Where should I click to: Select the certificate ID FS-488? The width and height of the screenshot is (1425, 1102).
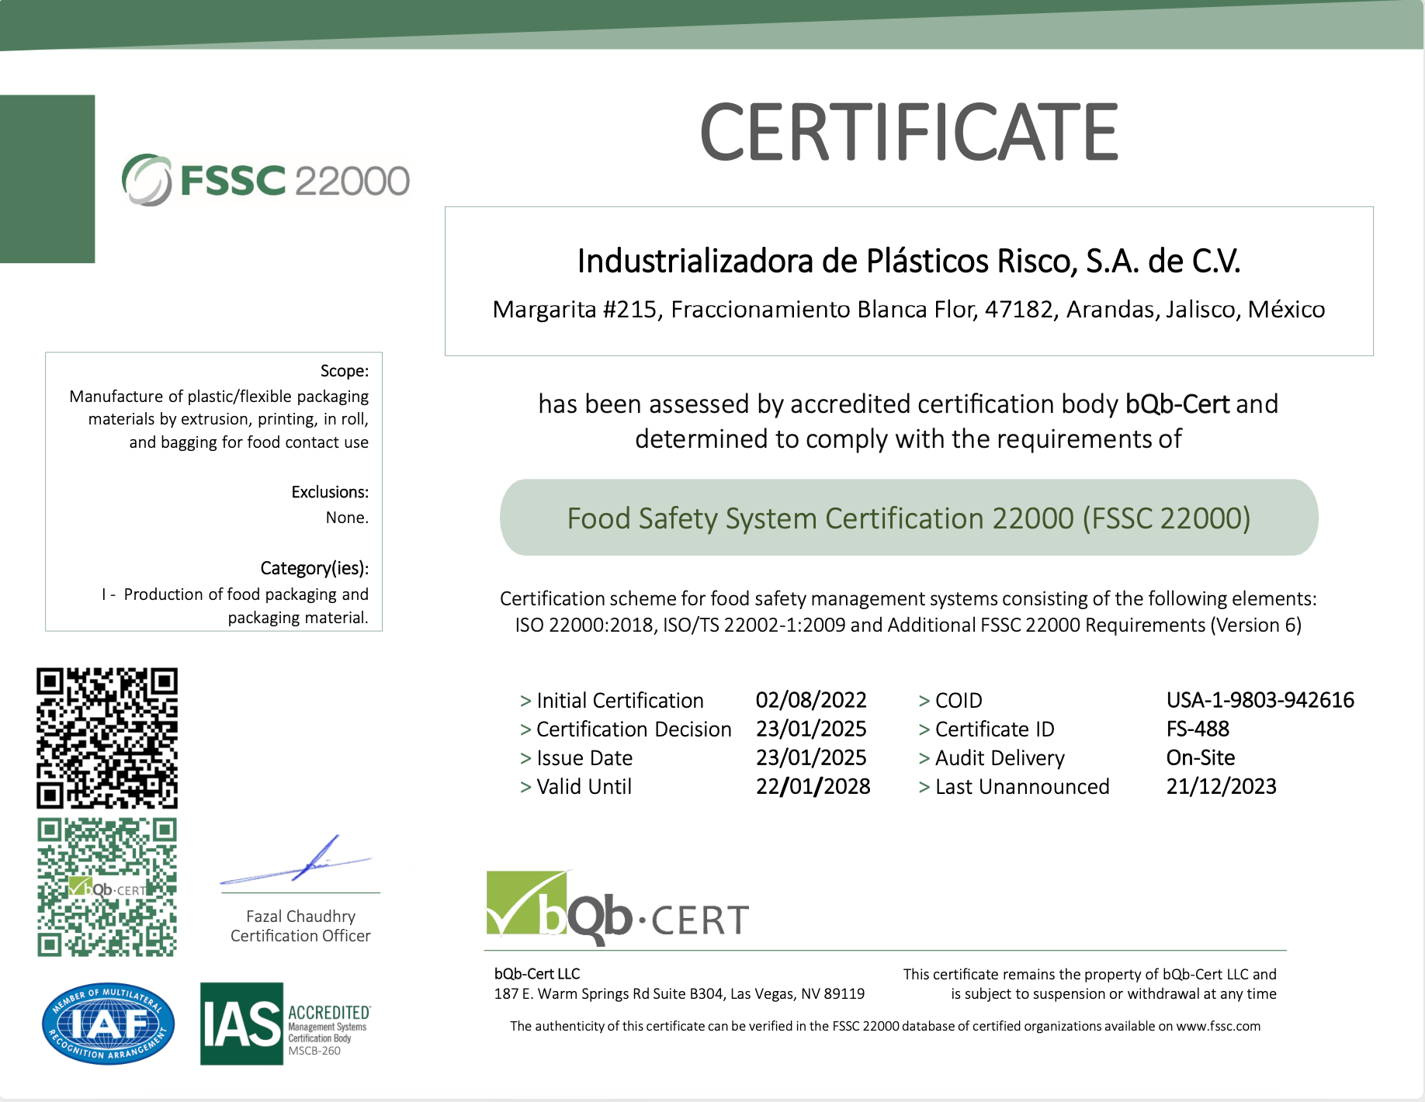pyautogui.click(x=1198, y=729)
